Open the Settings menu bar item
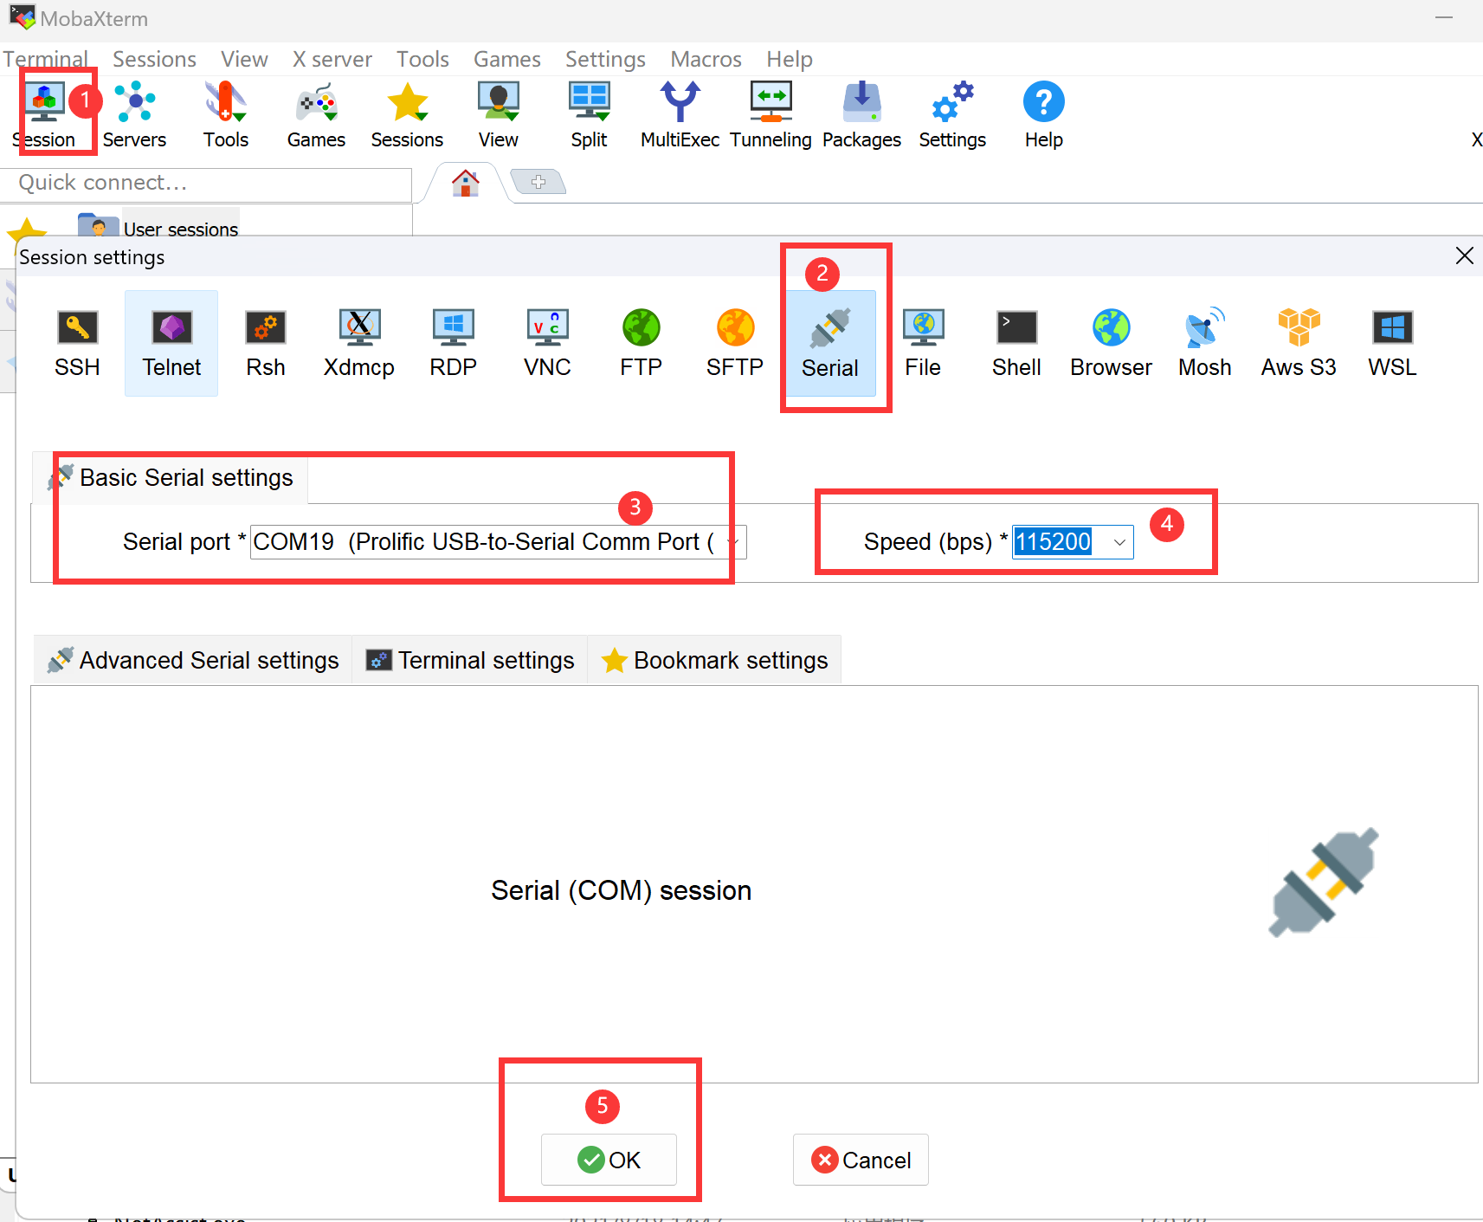1483x1222 pixels. click(605, 59)
